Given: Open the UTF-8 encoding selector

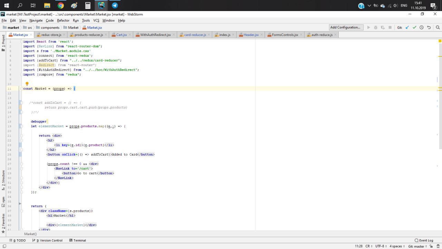Looking at the screenshot, I should tap(381, 246).
